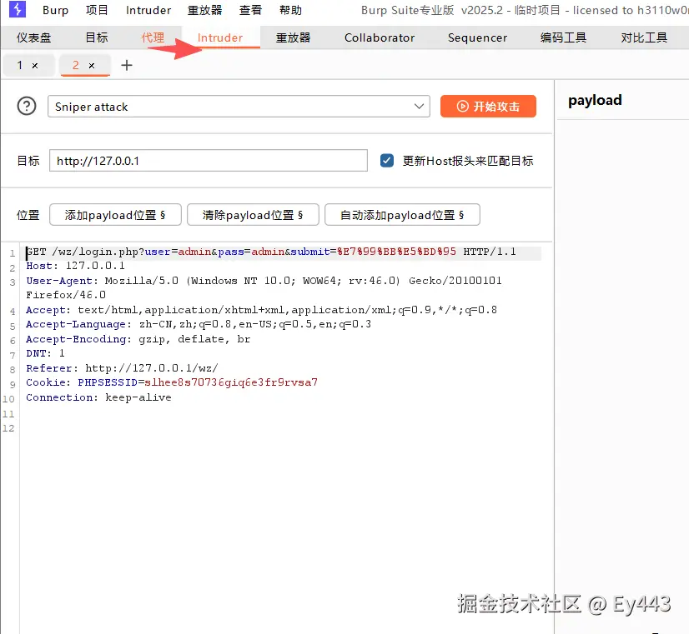Click the user=admin parameter value

(194, 252)
